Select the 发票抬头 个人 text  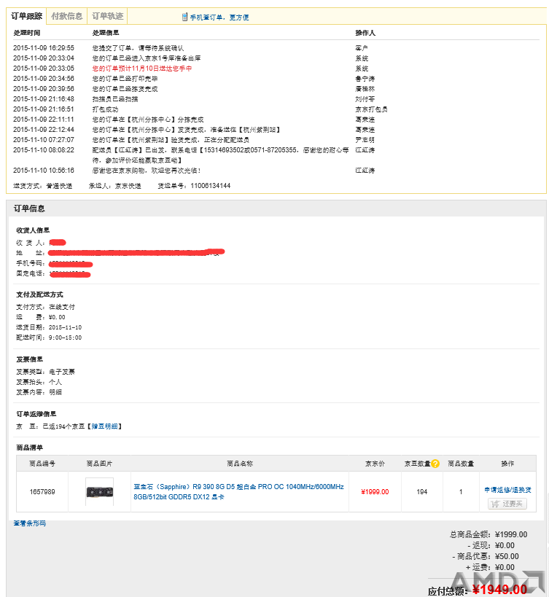coord(39,382)
